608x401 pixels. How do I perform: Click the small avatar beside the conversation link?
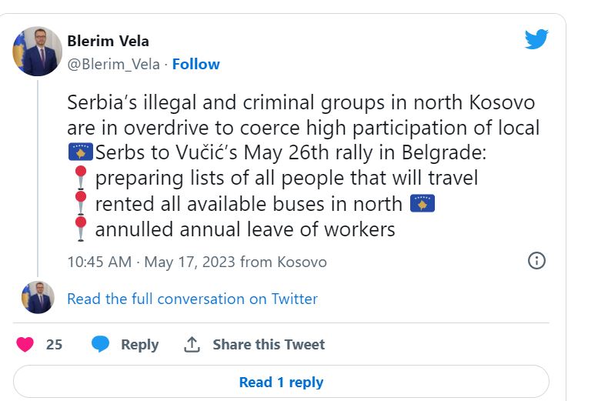[37, 298]
